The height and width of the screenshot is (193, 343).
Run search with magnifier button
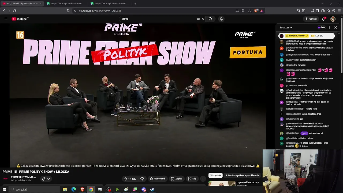tap(210, 19)
